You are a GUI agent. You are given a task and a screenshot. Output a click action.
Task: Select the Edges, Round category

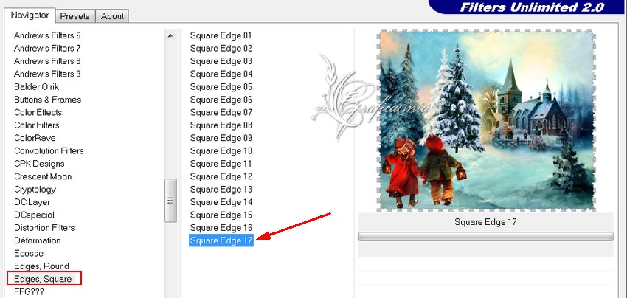pos(41,266)
